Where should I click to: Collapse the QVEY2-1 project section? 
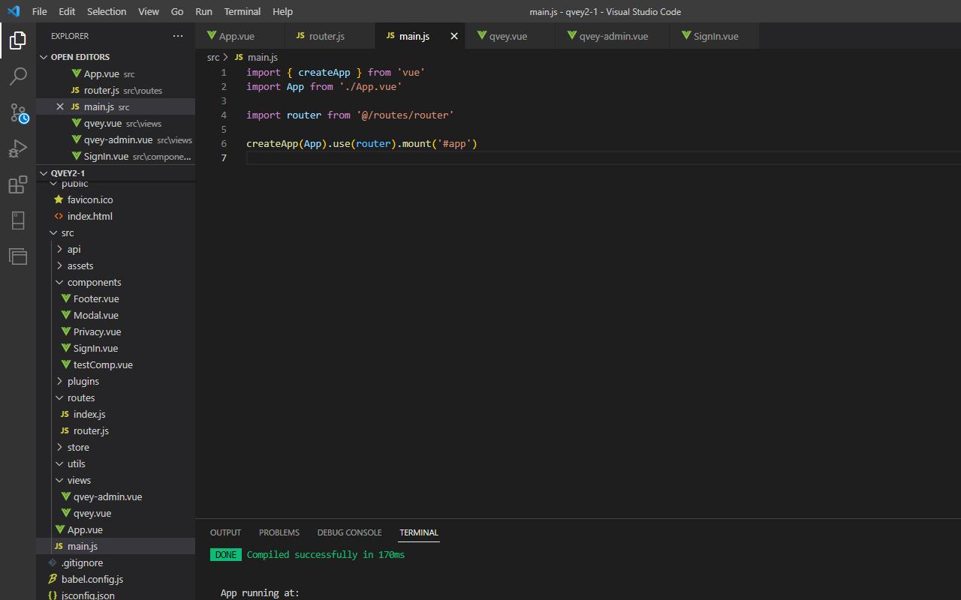pyautogui.click(x=44, y=173)
